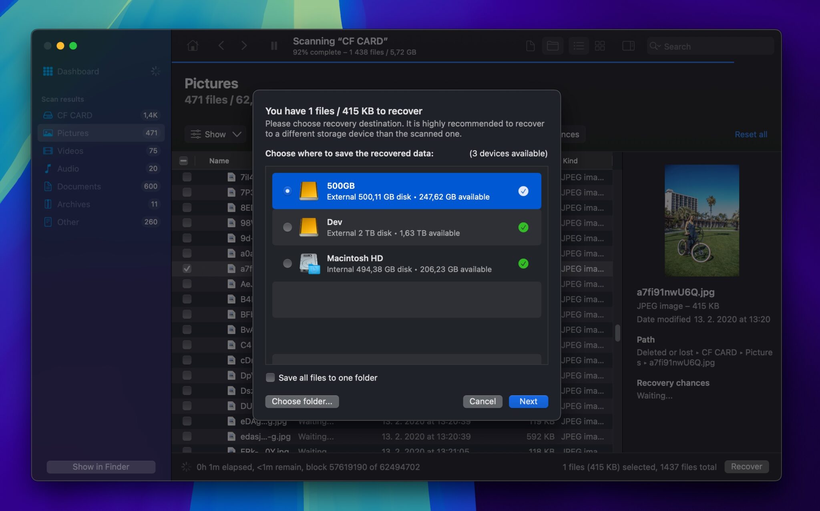This screenshot has height=511, width=820.
Task: Click the Search field
Action: pos(710,46)
